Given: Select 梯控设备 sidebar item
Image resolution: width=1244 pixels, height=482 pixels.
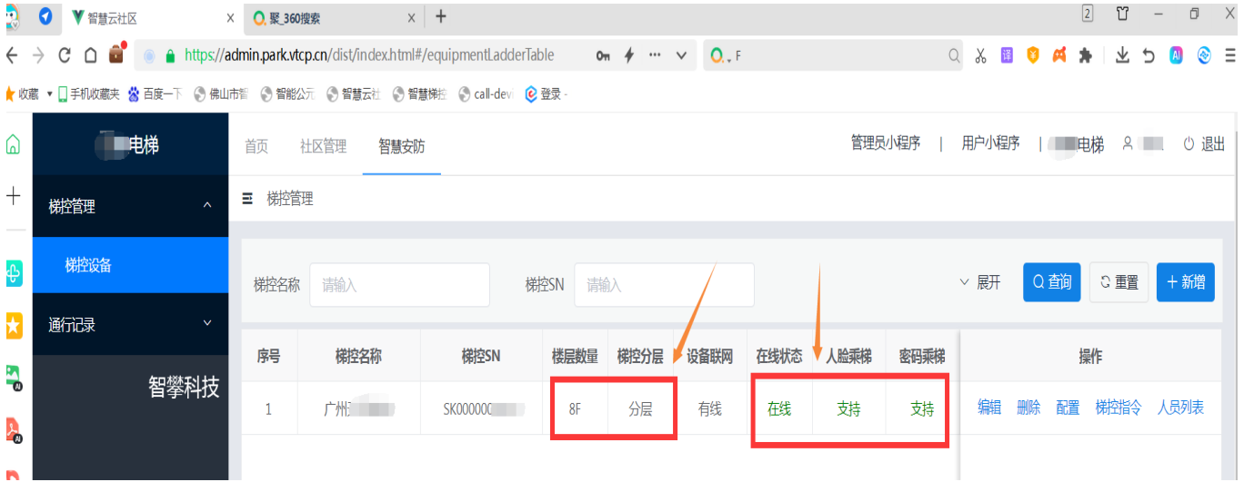Looking at the screenshot, I should click(x=130, y=265).
